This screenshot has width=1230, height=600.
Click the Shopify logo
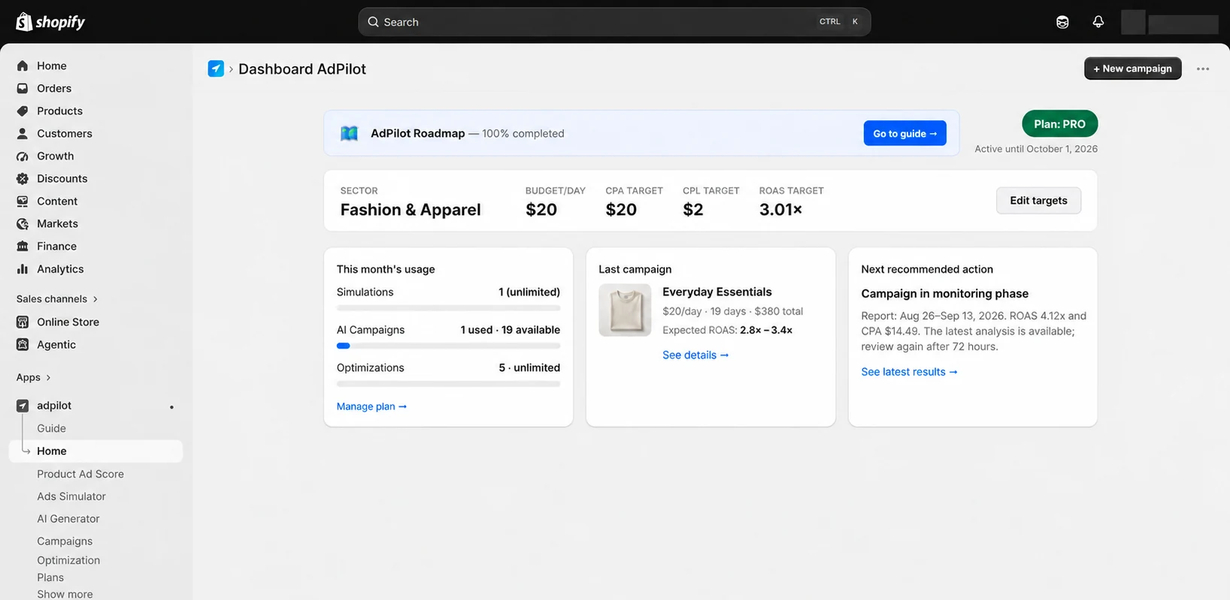tap(50, 22)
